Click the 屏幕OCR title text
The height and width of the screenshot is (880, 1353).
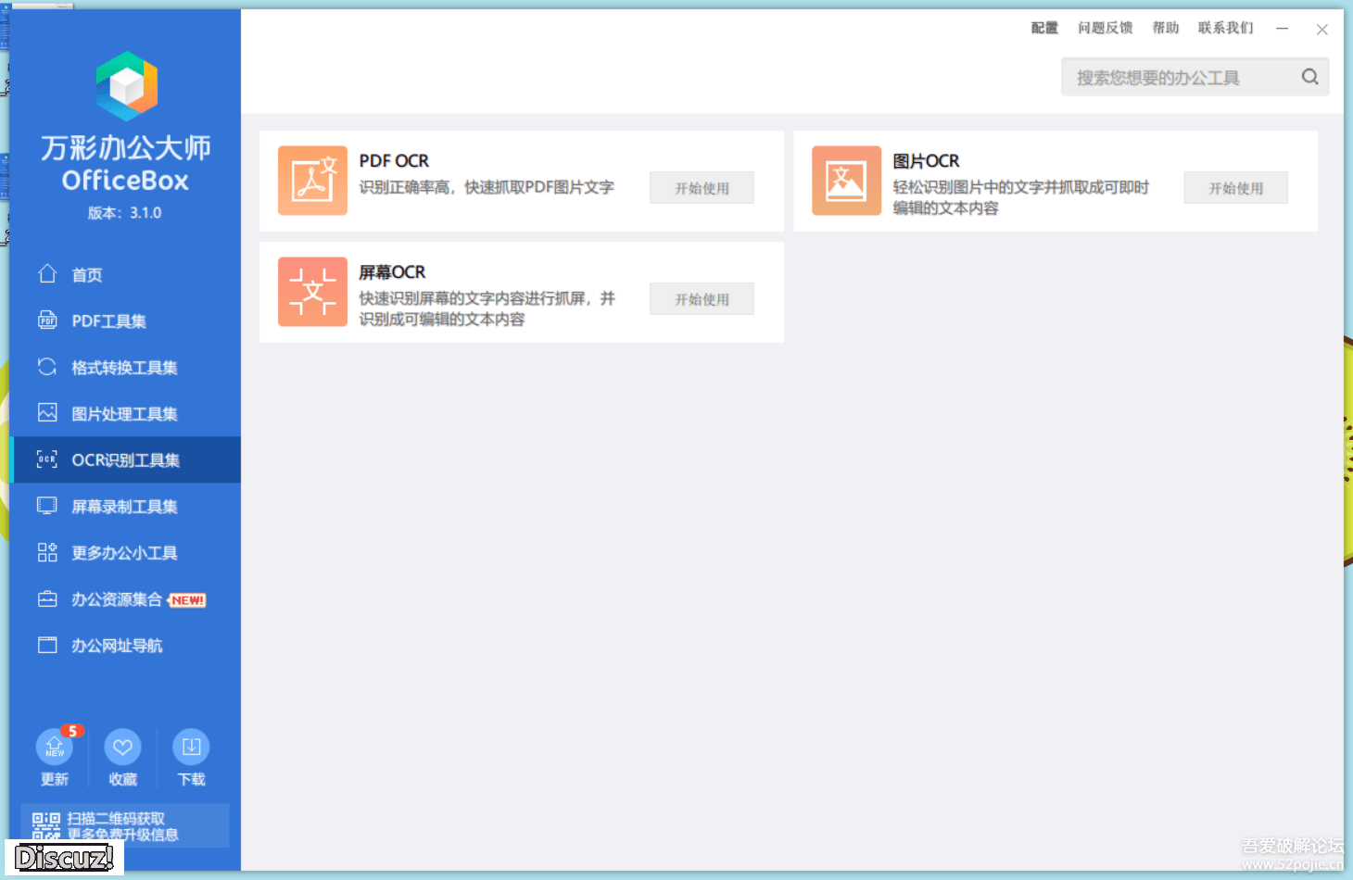click(x=392, y=272)
